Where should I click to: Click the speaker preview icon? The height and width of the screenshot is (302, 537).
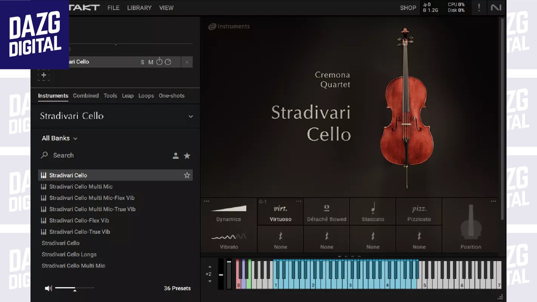49,288
